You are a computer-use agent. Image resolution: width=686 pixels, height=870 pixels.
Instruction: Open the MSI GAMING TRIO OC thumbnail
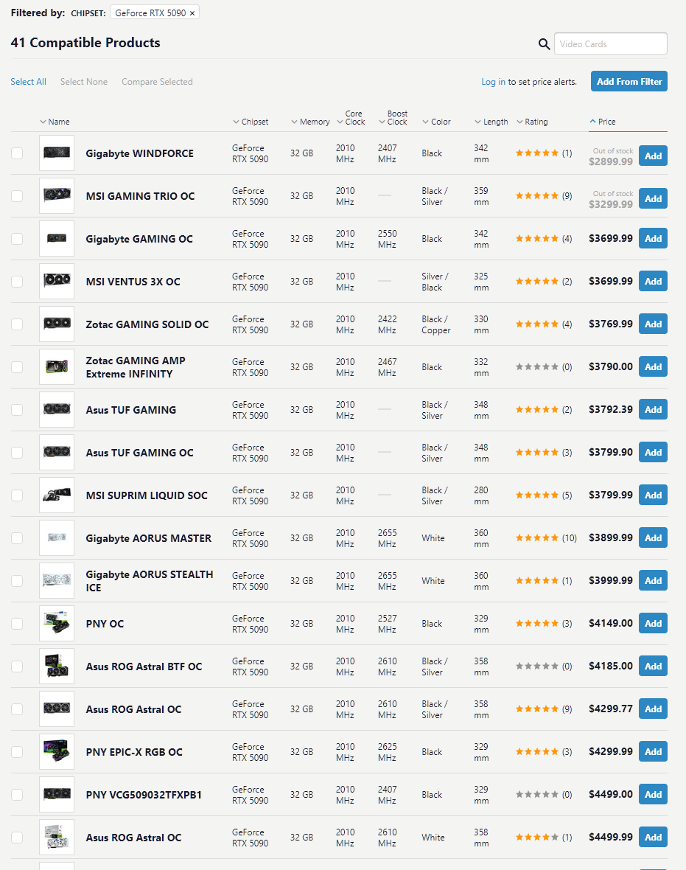tap(57, 196)
